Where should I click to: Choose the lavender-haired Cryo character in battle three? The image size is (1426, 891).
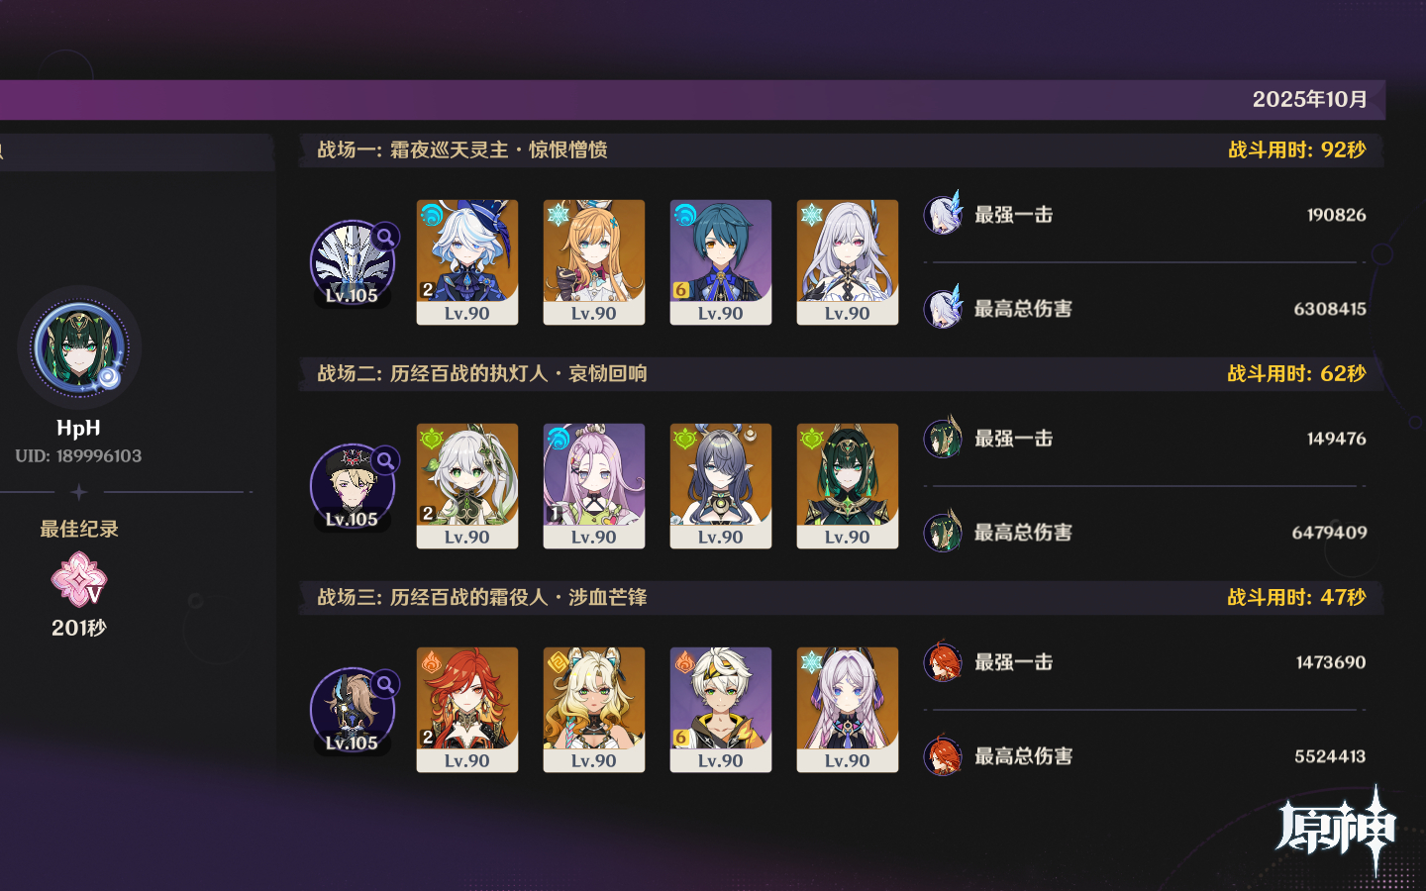(x=848, y=710)
